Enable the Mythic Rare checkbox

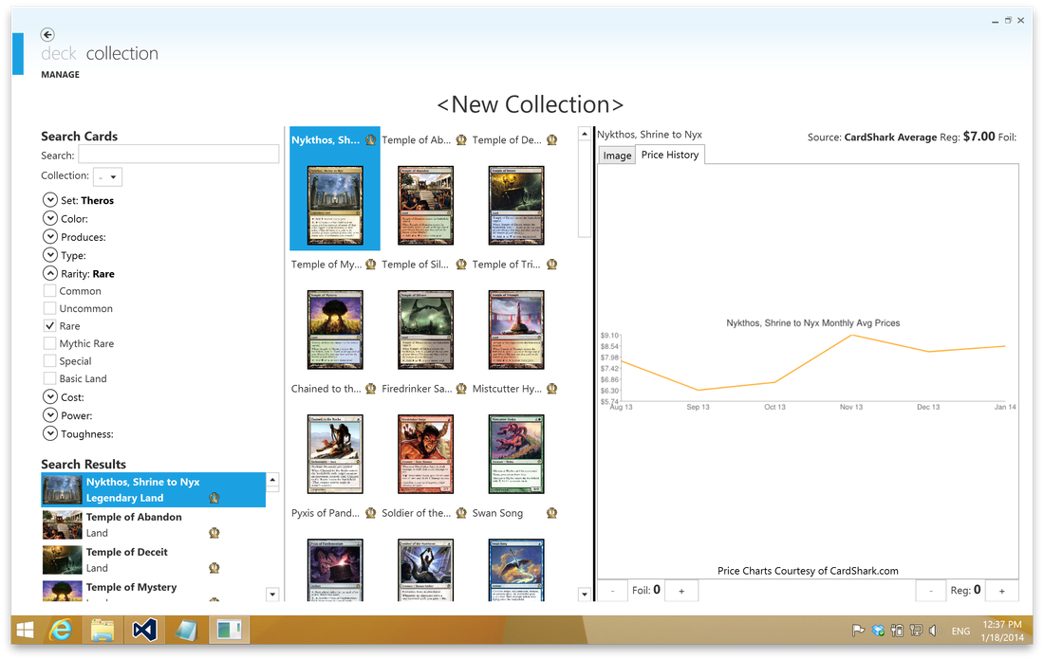point(49,343)
